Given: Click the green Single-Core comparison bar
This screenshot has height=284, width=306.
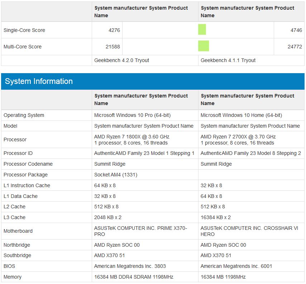Looking at the screenshot, I should [202, 29].
